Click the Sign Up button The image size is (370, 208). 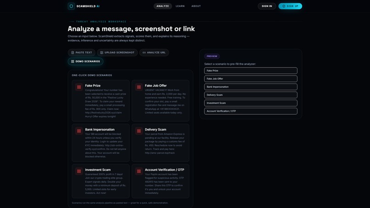290,6
